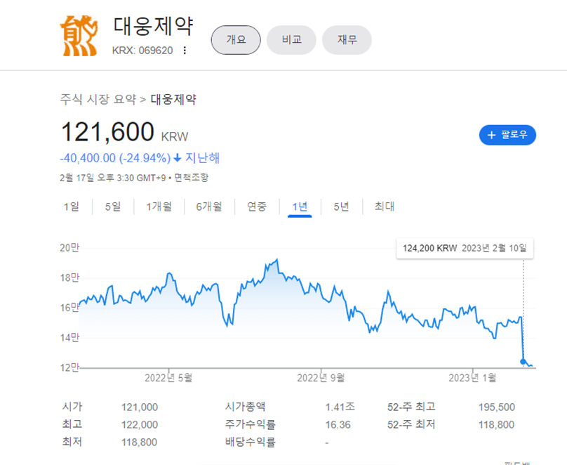Image resolution: width=567 pixels, height=465 pixels.
Task: Click the 면책조항 disclaimer link
Action: 192,178
